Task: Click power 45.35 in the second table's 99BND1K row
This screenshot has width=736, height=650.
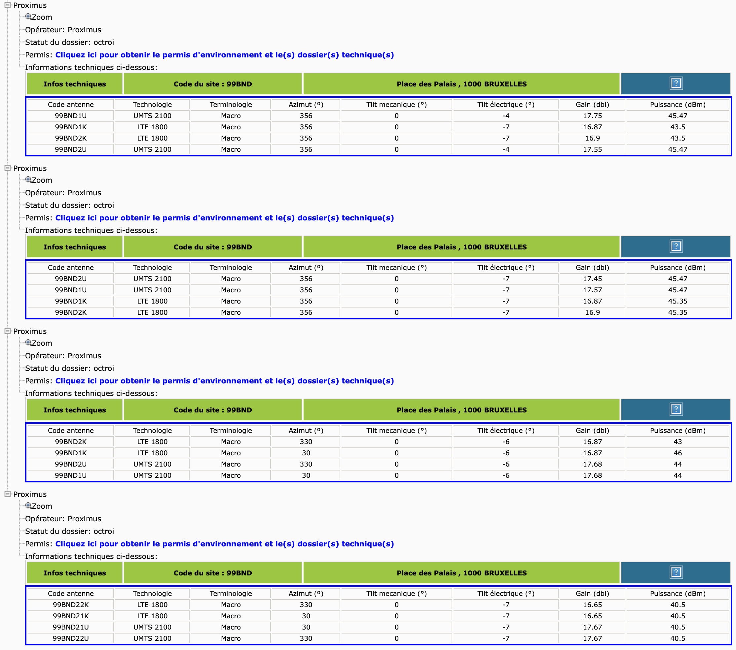Action: tap(677, 301)
